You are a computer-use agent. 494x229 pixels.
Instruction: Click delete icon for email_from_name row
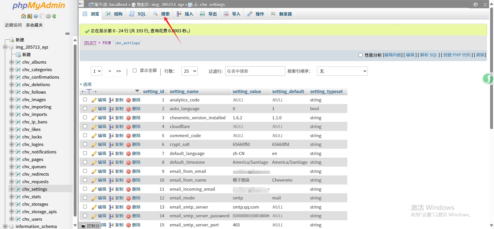tap(129, 180)
